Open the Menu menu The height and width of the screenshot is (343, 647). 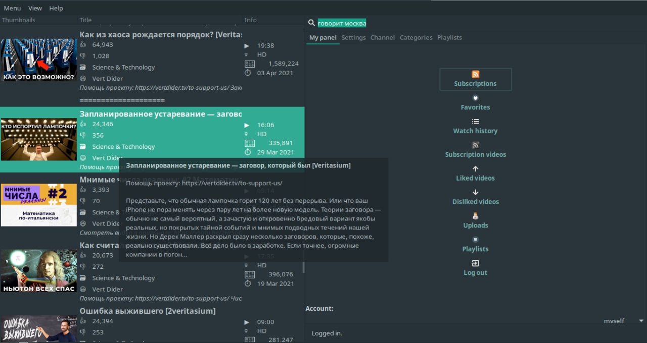[13, 8]
